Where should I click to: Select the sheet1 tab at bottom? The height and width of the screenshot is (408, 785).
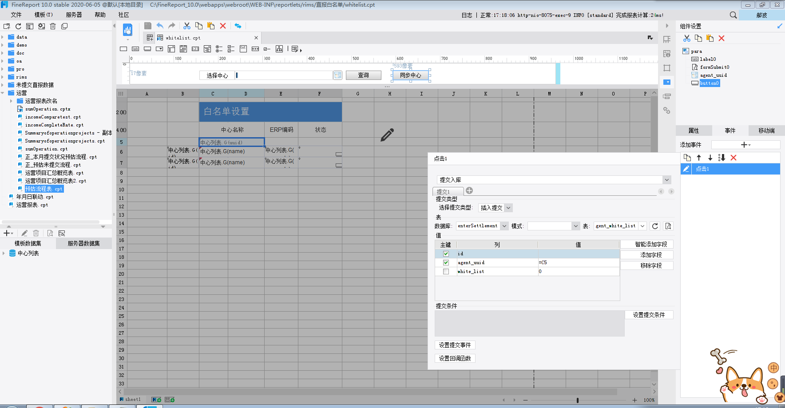tap(130, 400)
